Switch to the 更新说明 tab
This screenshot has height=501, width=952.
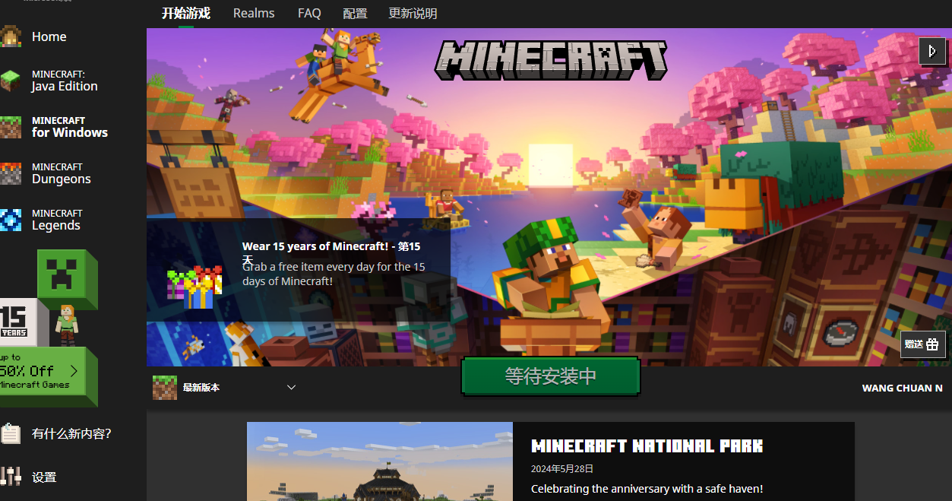click(x=413, y=13)
